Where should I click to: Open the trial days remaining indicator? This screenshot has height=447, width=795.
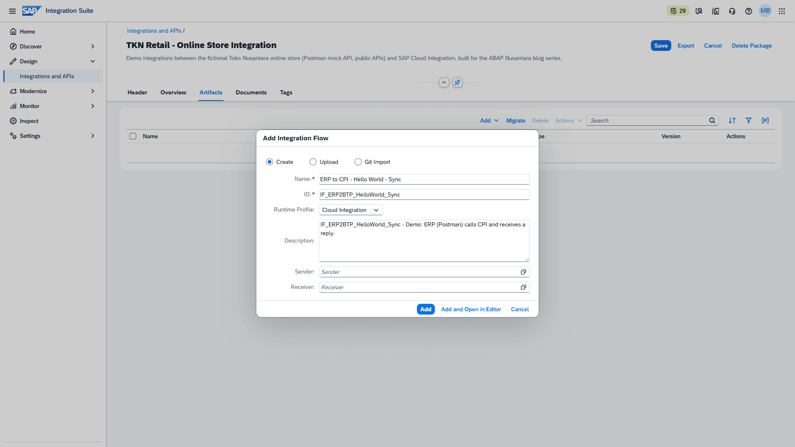[678, 11]
